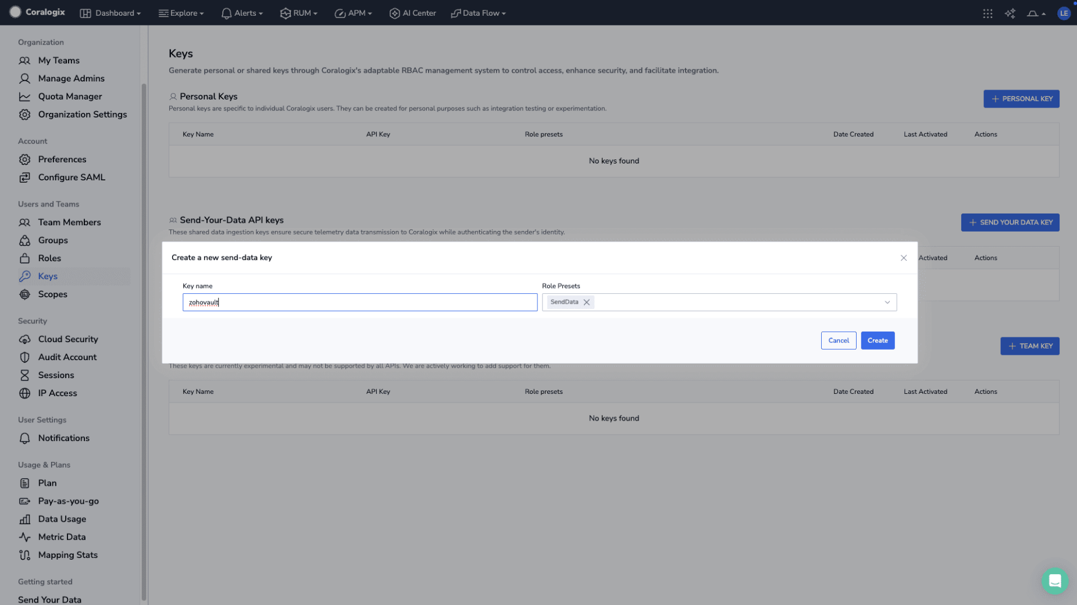Screen dimensions: 1077x605
Task: Expand the Explore menu
Action: click(181, 13)
